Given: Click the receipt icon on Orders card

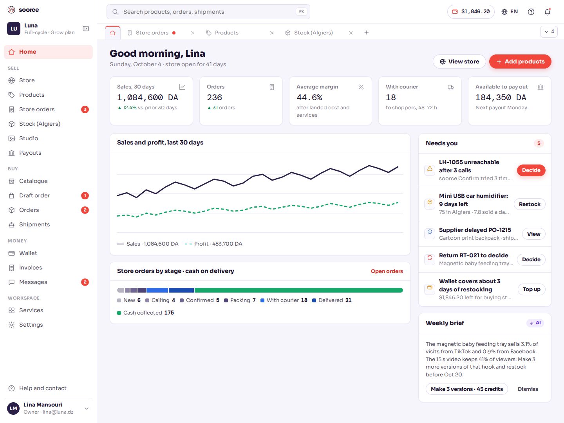Looking at the screenshot, I should (x=272, y=87).
